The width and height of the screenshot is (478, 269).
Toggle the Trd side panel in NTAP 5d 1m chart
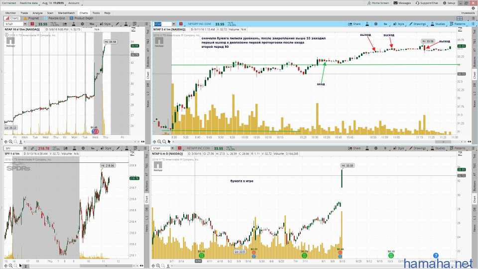coord(475,32)
